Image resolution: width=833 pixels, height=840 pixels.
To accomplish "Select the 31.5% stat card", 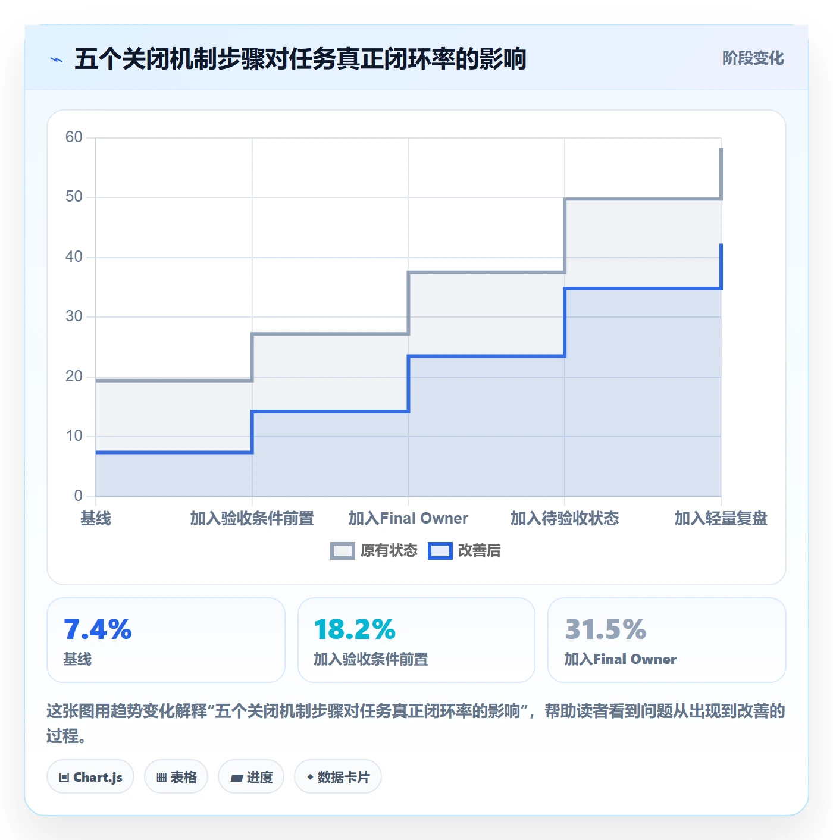I will click(667, 640).
